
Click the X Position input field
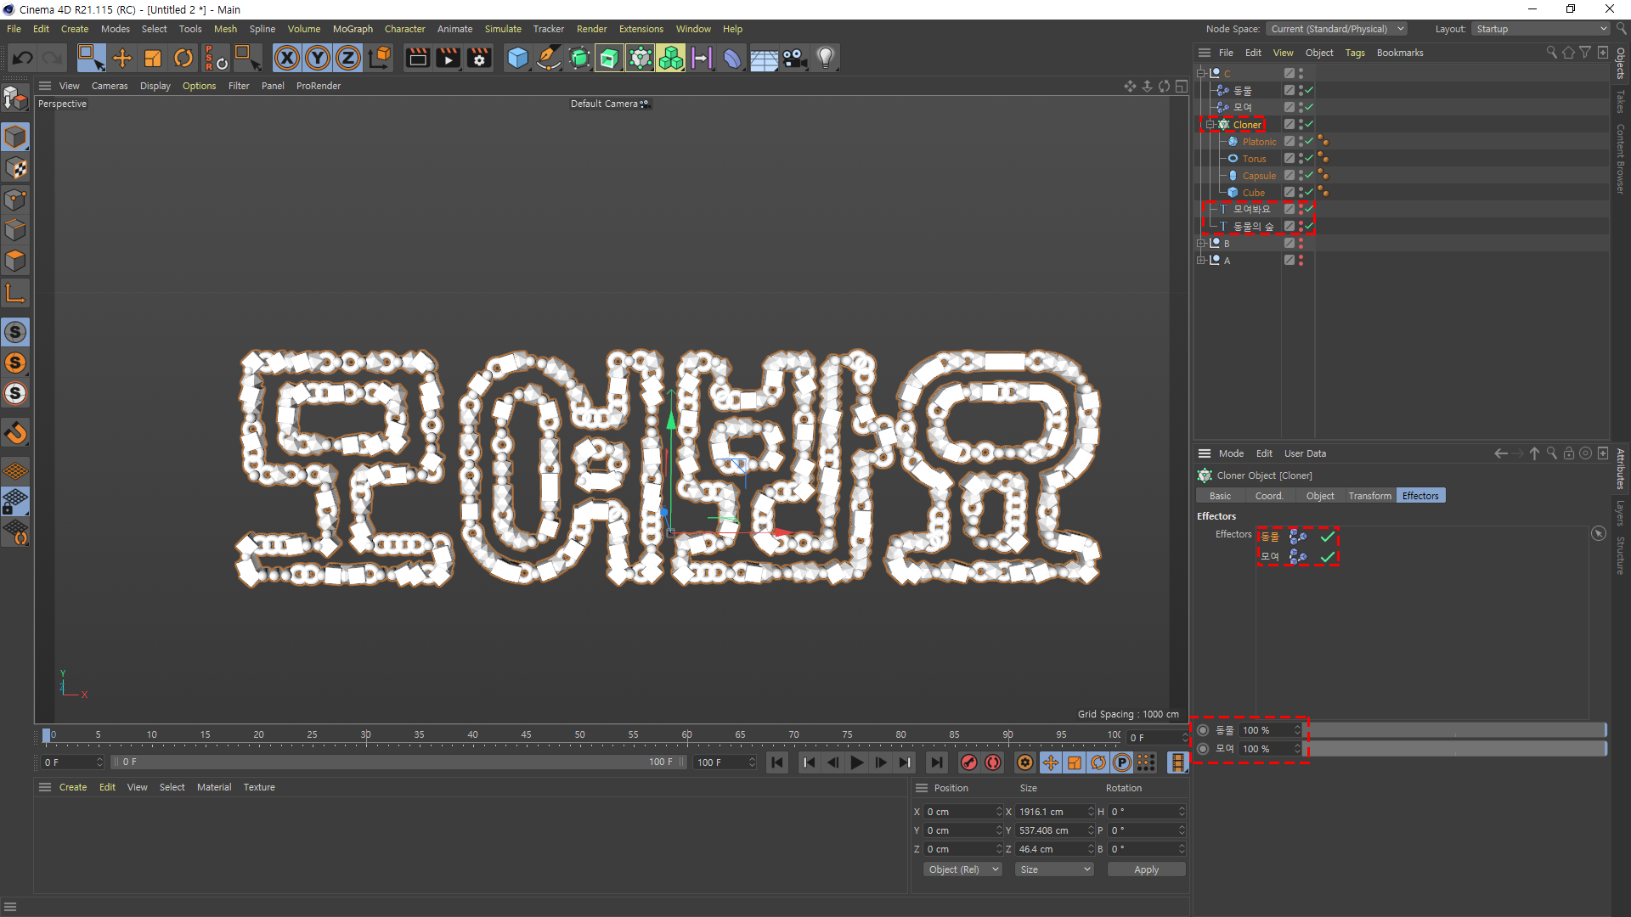[960, 812]
